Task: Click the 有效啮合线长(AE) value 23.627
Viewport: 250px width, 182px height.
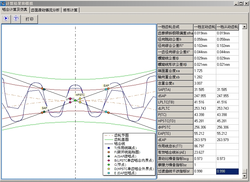Action: (205, 152)
